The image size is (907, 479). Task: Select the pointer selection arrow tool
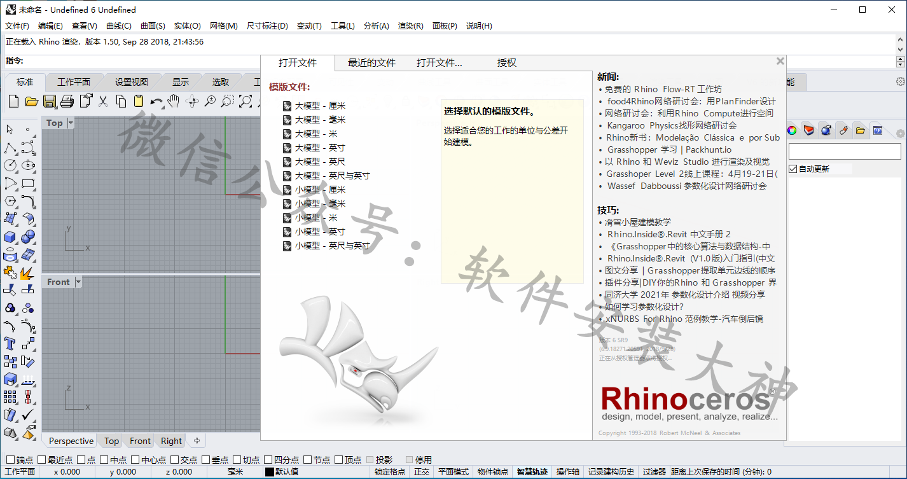click(x=10, y=130)
